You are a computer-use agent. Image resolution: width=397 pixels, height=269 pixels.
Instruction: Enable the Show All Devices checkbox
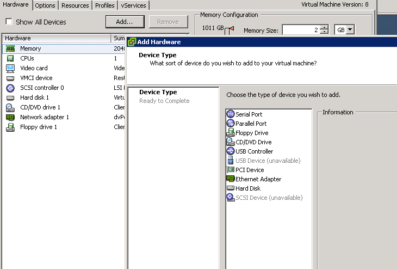click(9, 22)
